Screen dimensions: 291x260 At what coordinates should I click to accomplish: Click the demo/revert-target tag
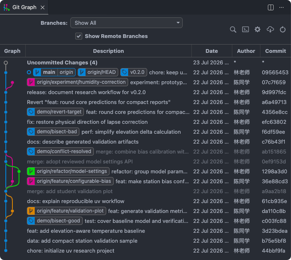click(x=55, y=112)
